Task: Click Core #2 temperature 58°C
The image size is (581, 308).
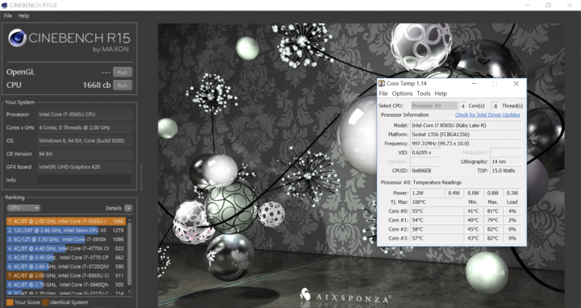Action: (436, 229)
